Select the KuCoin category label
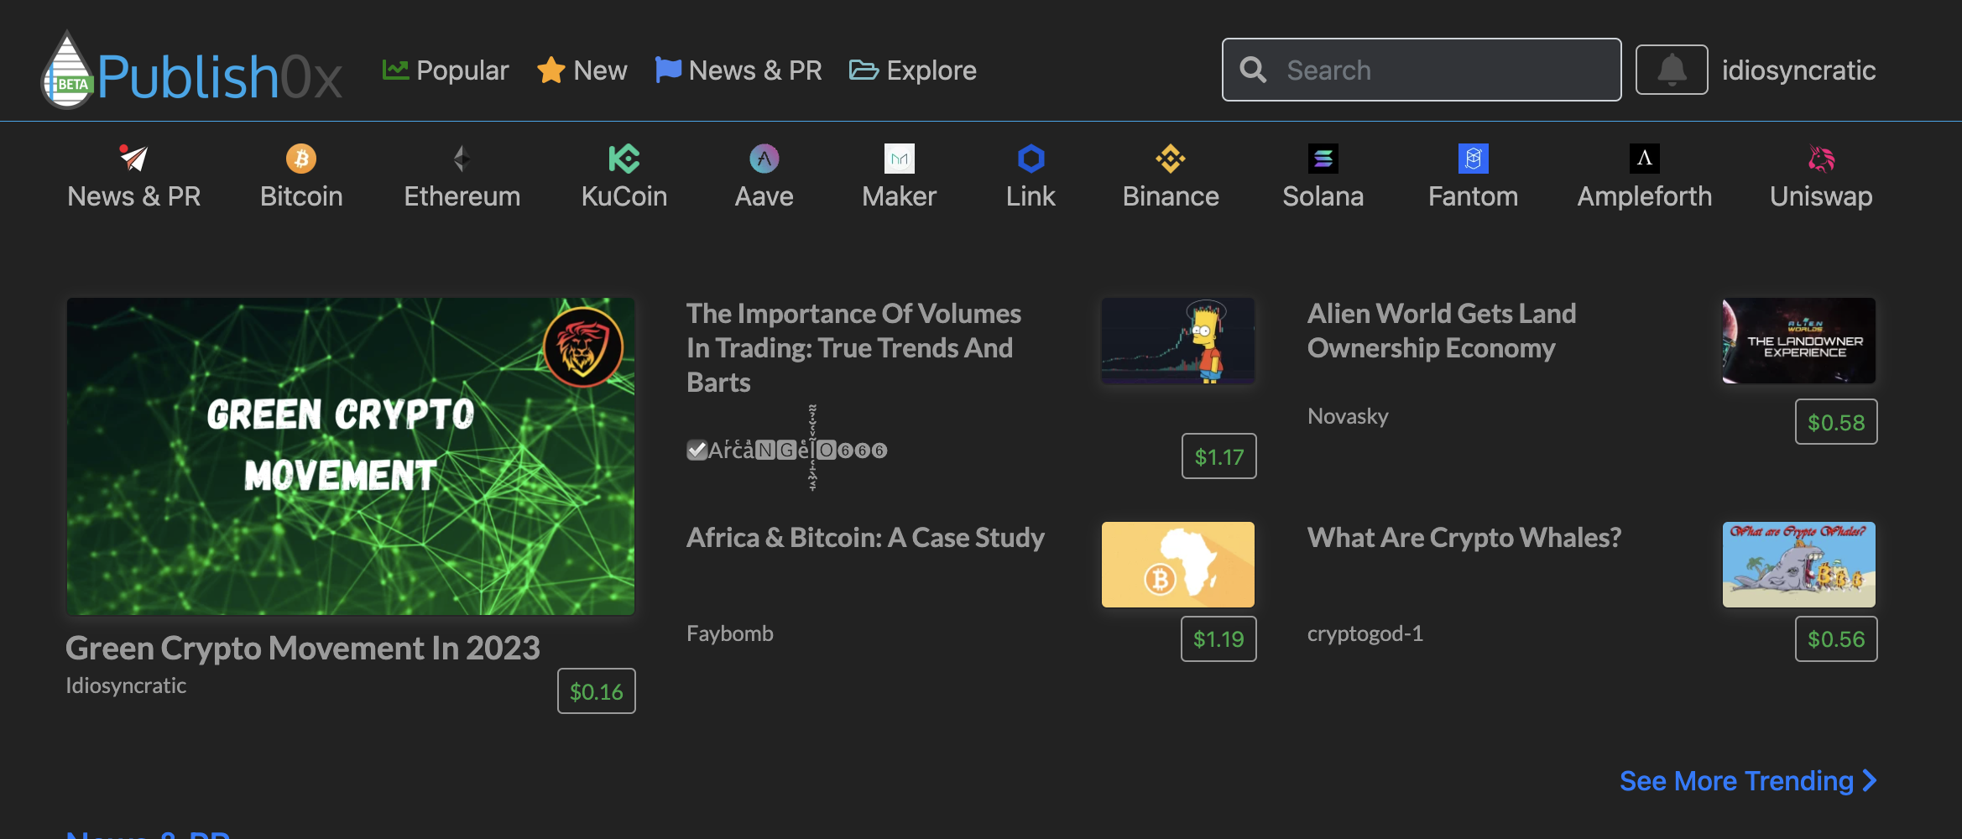Image resolution: width=1962 pixels, height=839 pixels. pyautogui.click(x=624, y=196)
